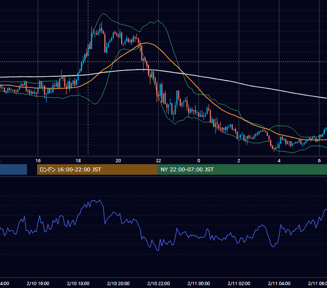327x288 pixels.
Task: Click the "18" hour label on the upper time axis
Action: pos(78,161)
